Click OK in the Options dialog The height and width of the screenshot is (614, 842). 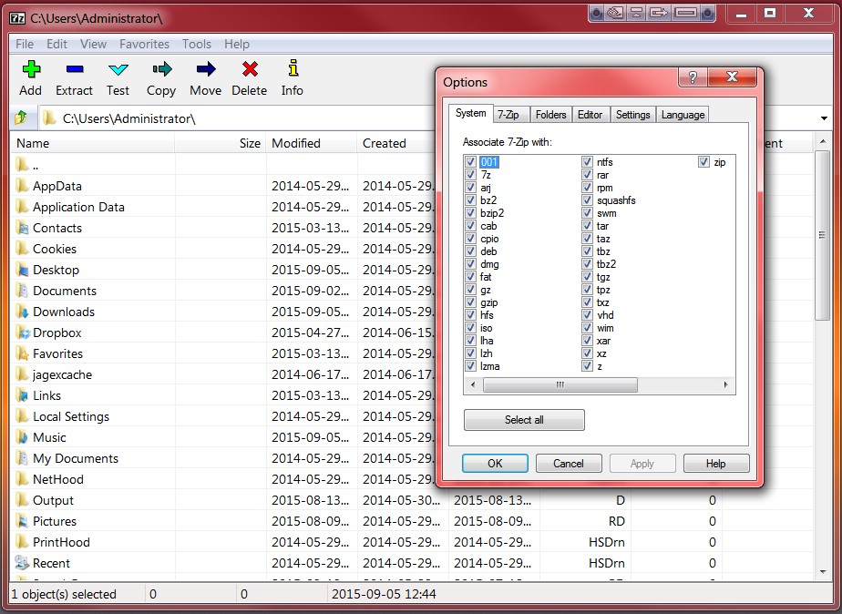click(x=495, y=463)
